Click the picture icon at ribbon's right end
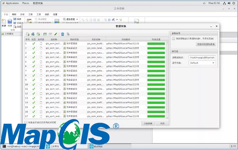This screenshot has width=238, height=150. pos(136,21)
